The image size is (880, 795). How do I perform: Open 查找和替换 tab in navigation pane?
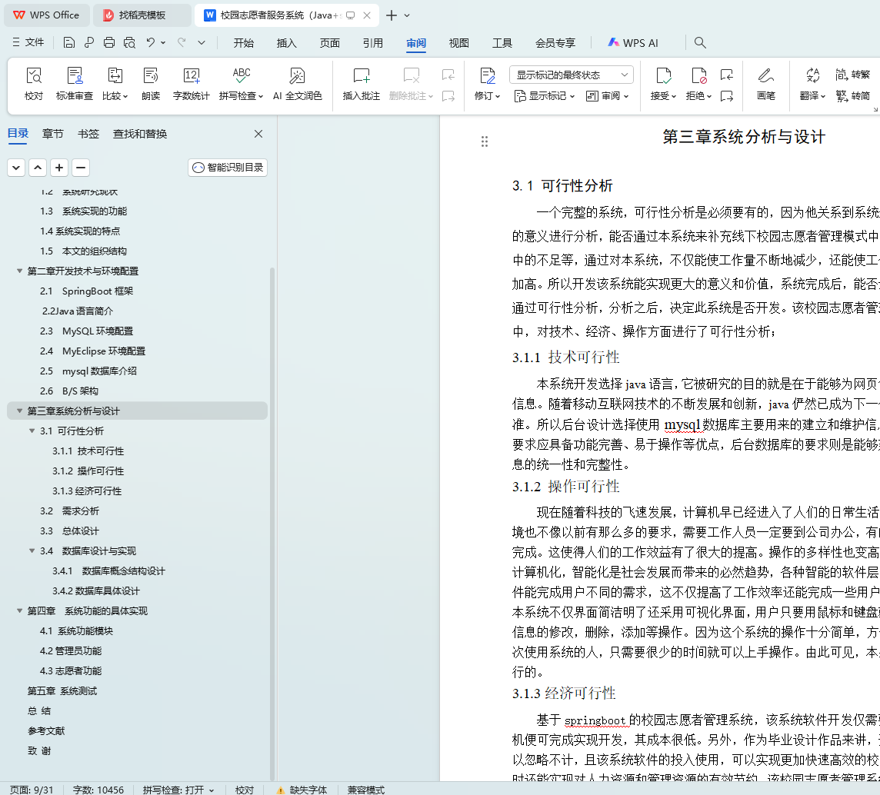[x=140, y=134]
